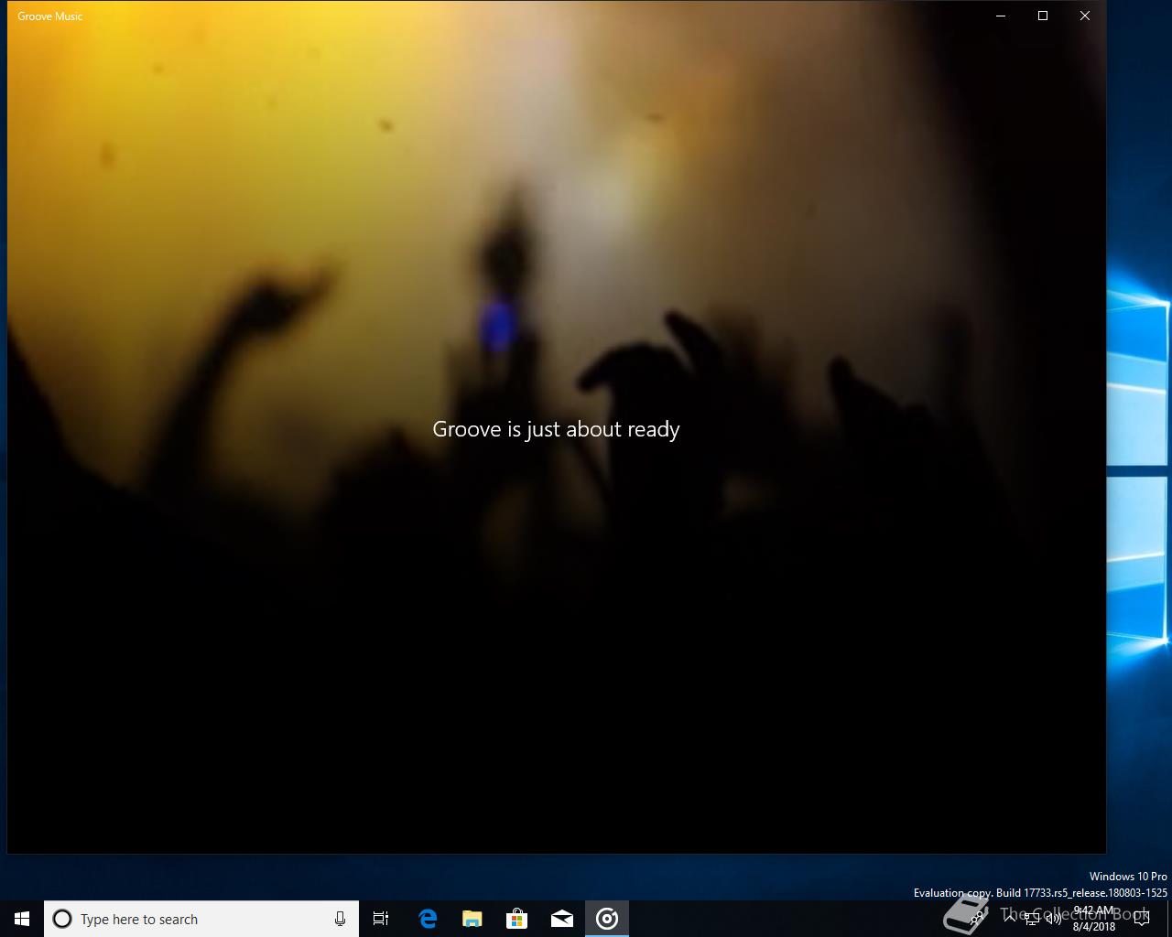
Task: Open Task View from the taskbar
Action: coord(381,919)
